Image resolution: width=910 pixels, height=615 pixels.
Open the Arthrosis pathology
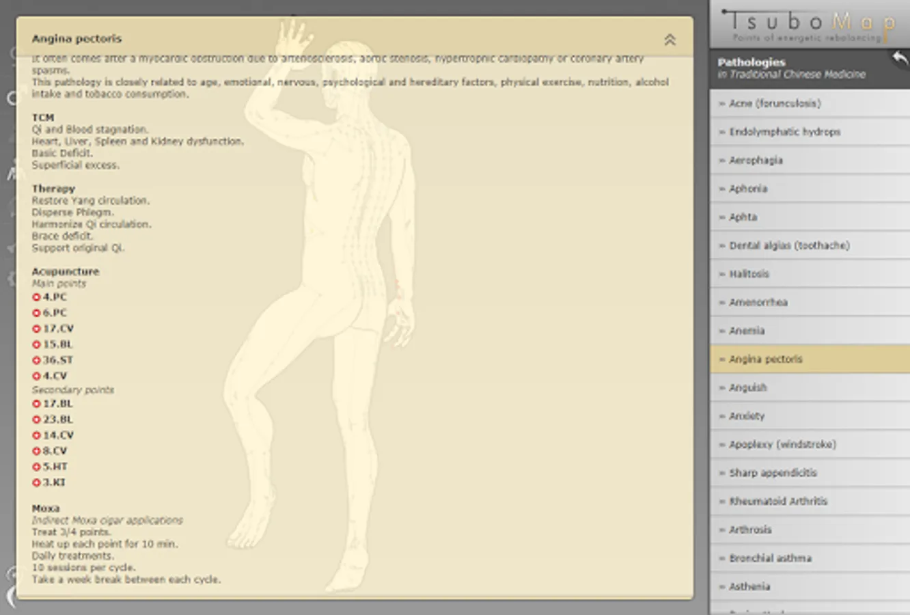click(810, 530)
